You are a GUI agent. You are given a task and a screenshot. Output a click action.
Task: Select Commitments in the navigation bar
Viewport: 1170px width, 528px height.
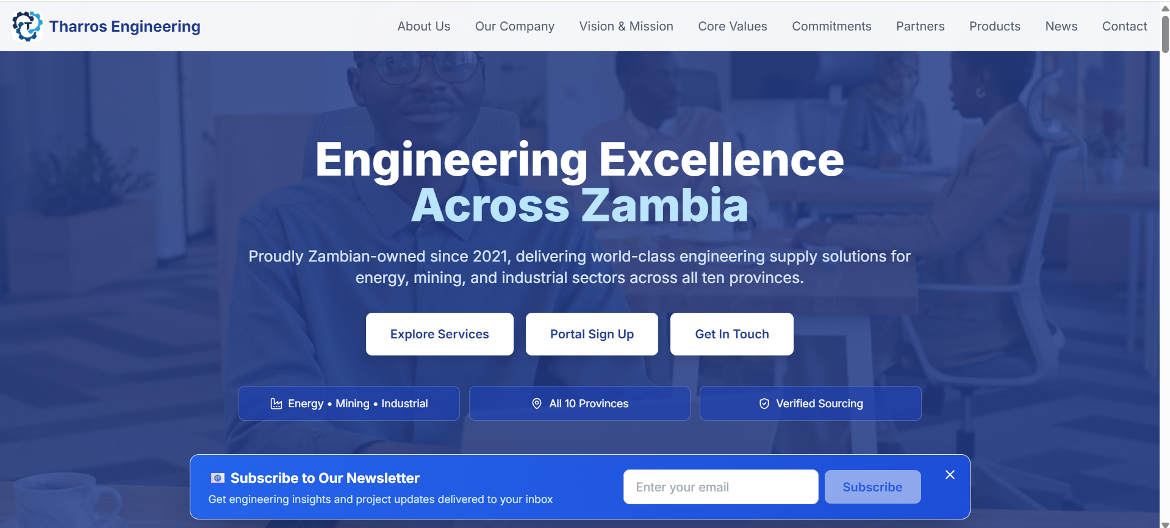[x=831, y=26]
